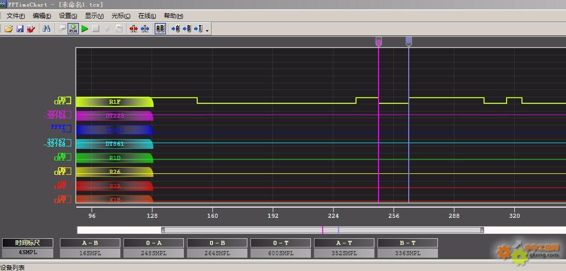Click the gray stop square button
This screenshot has width=566, height=271.
[x=96, y=29]
